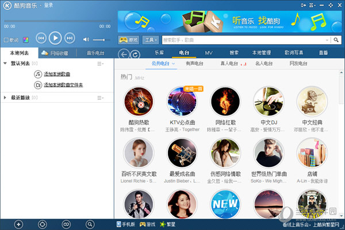Click the add-song music note icon
Viewport: 345px width, 230px height.
38,74
